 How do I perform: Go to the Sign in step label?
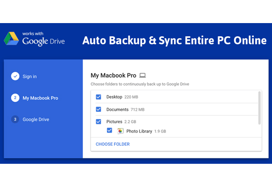[30, 76]
